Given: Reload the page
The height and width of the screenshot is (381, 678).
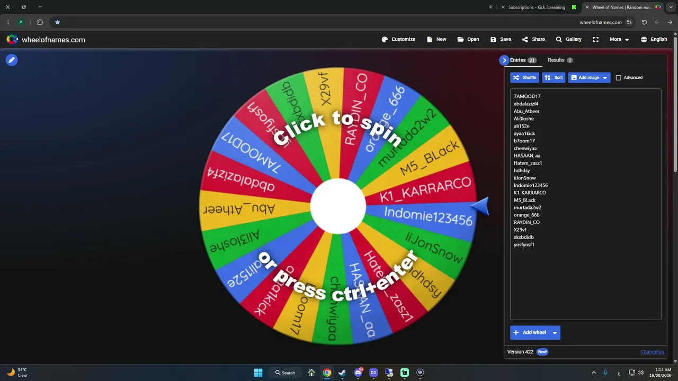Looking at the screenshot, I should 644,22.
